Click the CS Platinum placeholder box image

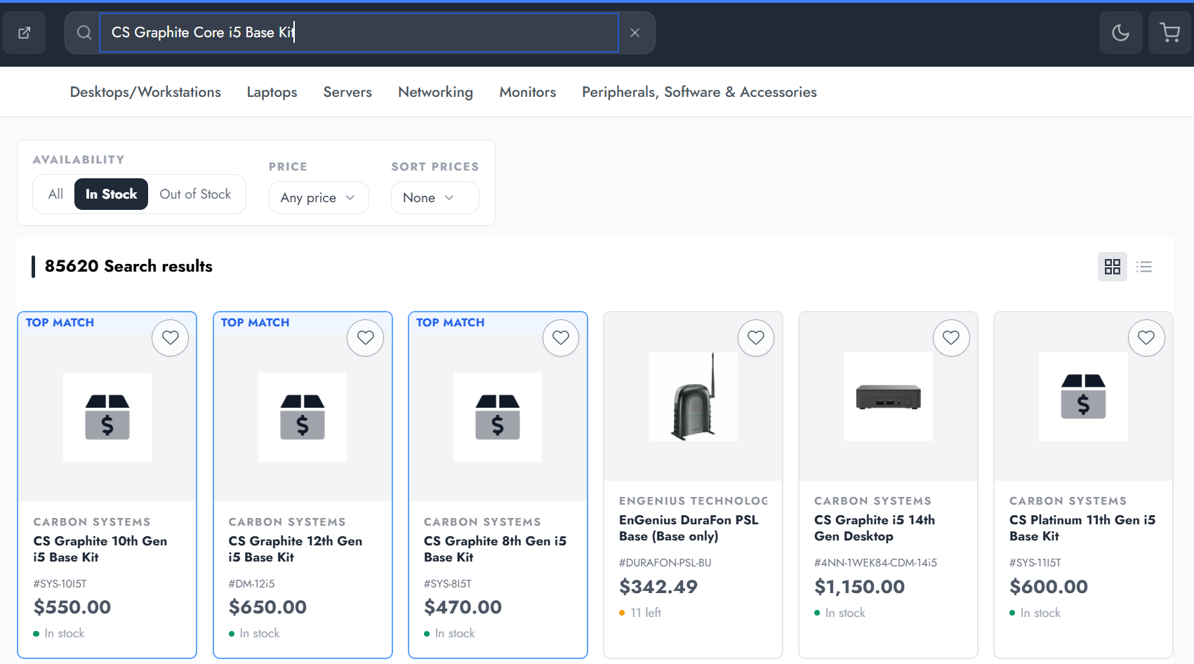pos(1083,397)
